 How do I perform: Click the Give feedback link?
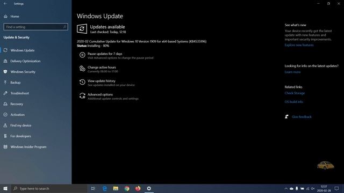pyautogui.click(x=302, y=117)
